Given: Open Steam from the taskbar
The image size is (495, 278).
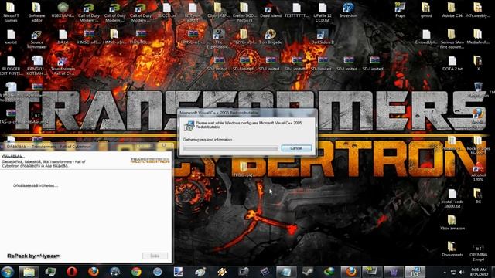Looking at the screenshot, I should click(308, 272).
